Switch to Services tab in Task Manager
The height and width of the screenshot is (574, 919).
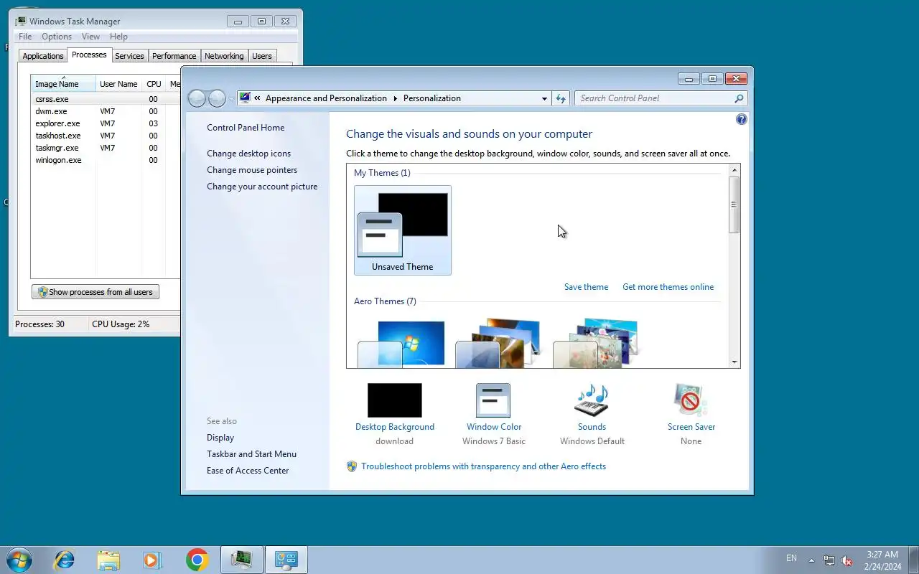coord(129,56)
